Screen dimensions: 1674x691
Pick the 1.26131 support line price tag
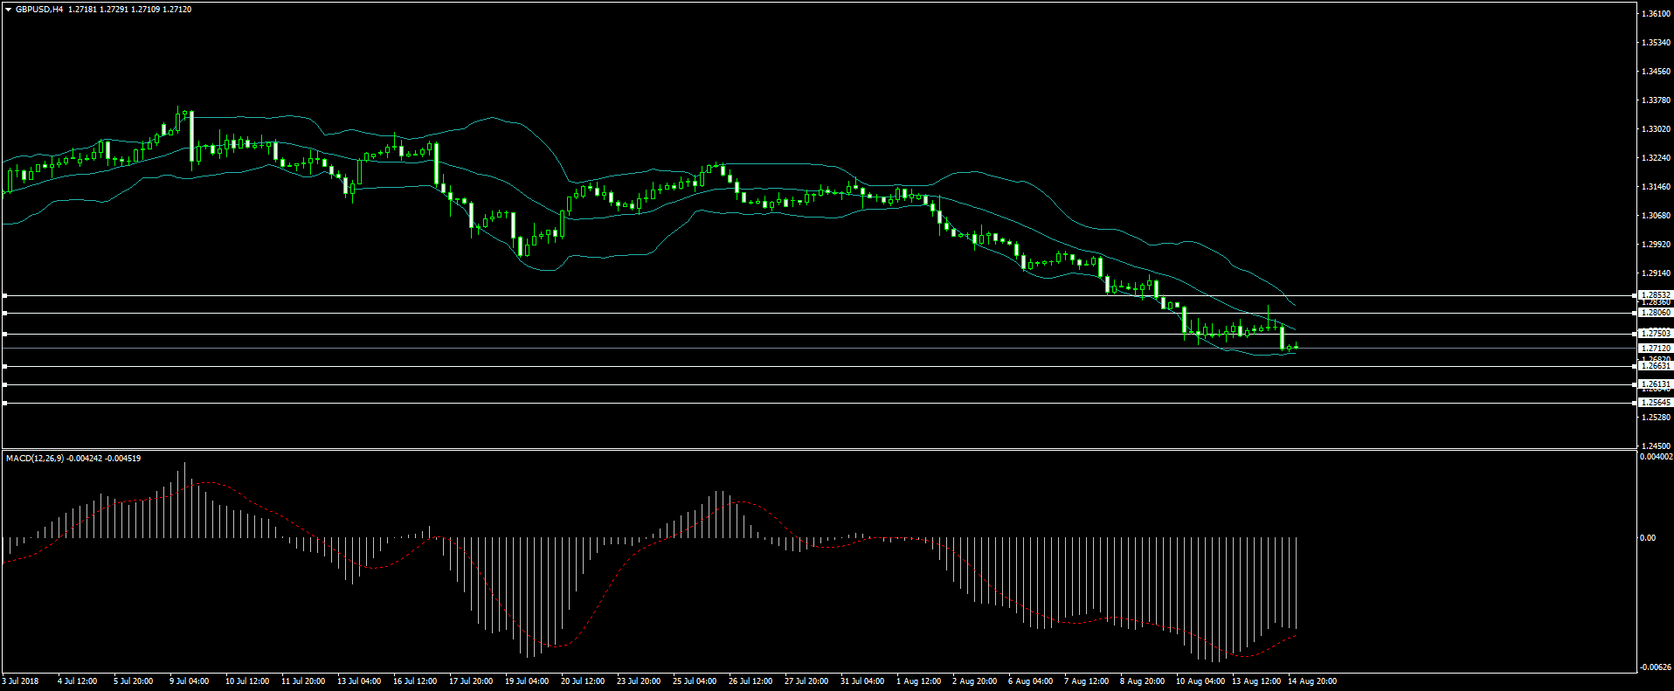click(x=1655, y=384)
